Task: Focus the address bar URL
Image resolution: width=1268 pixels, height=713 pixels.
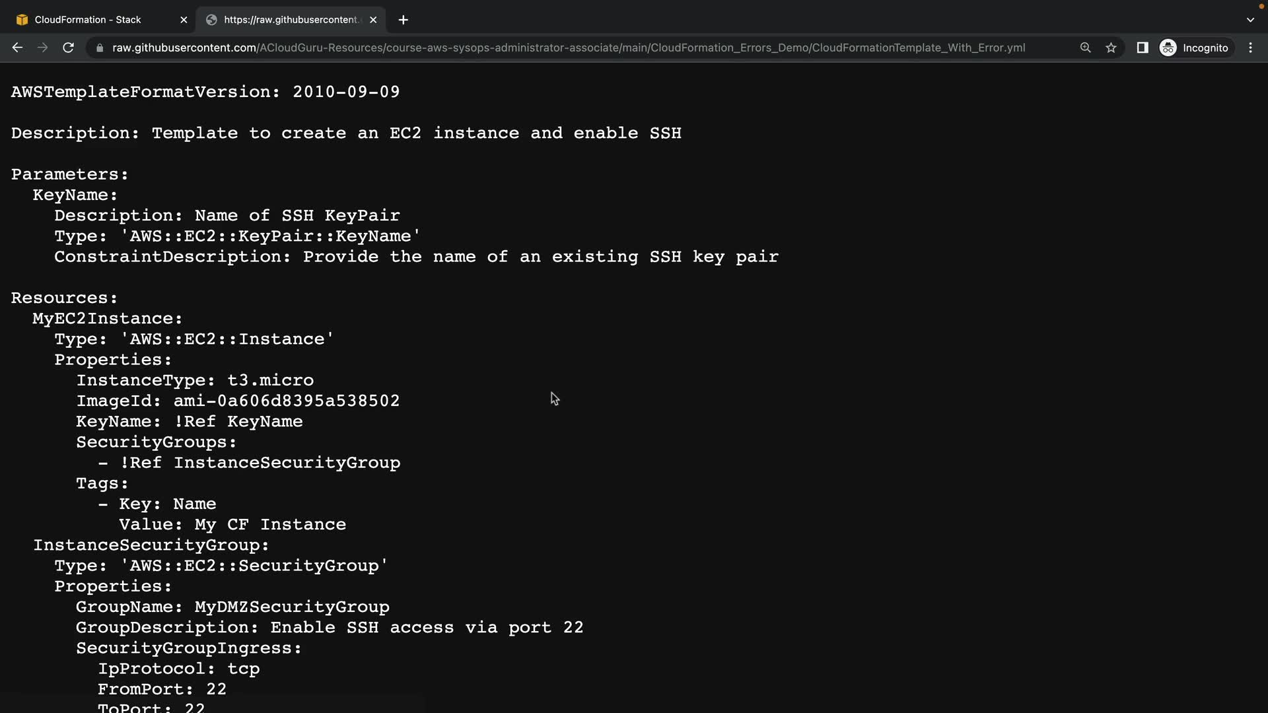Action: coord(568,48)
